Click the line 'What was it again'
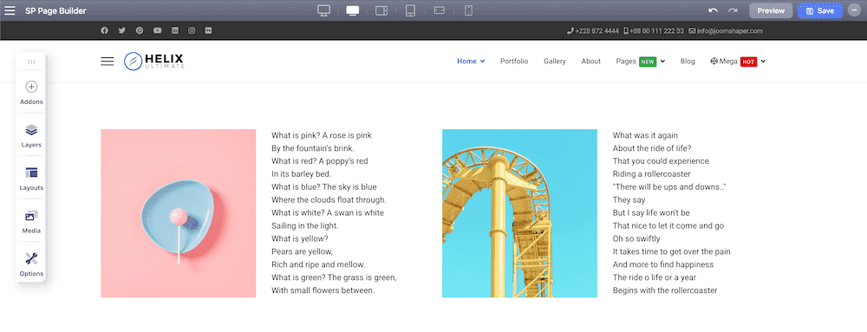Screen dimensions: 867x332 (645, 135)
